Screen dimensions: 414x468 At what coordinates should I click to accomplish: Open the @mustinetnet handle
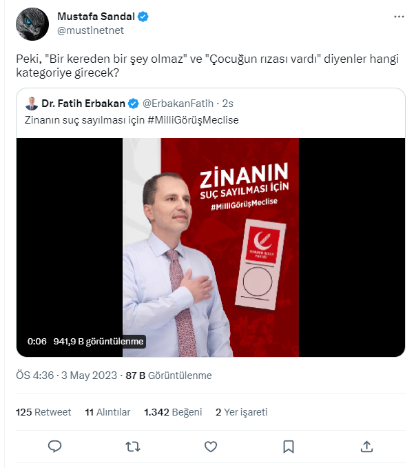pos(90,30)
